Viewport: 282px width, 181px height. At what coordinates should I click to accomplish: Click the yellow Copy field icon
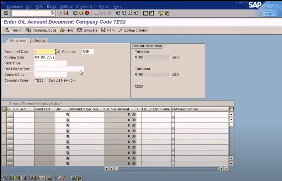click(x=64, y=178)
